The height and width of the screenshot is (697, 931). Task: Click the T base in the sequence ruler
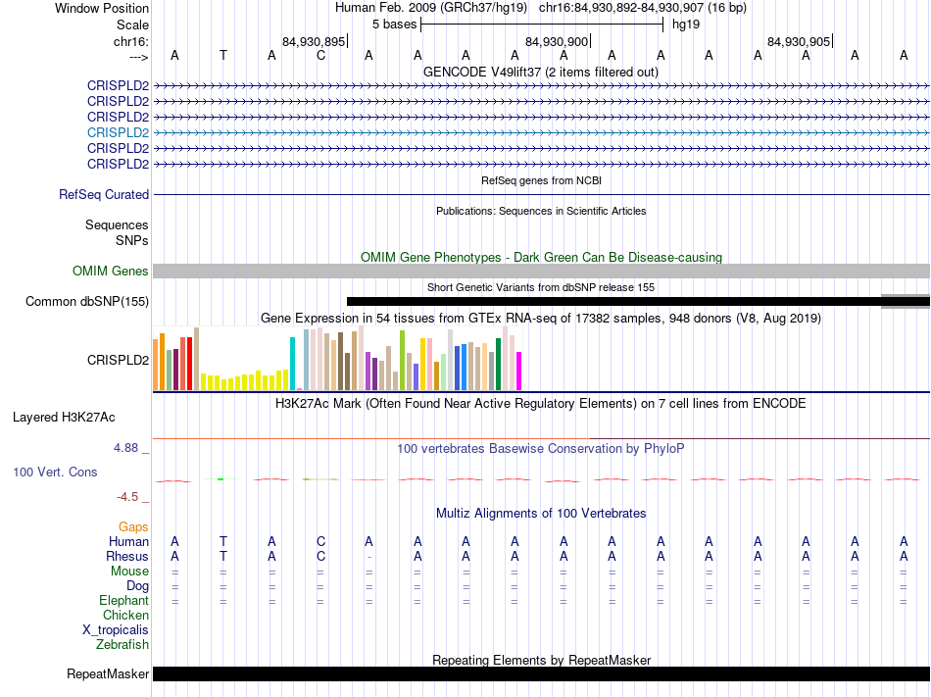223,55
